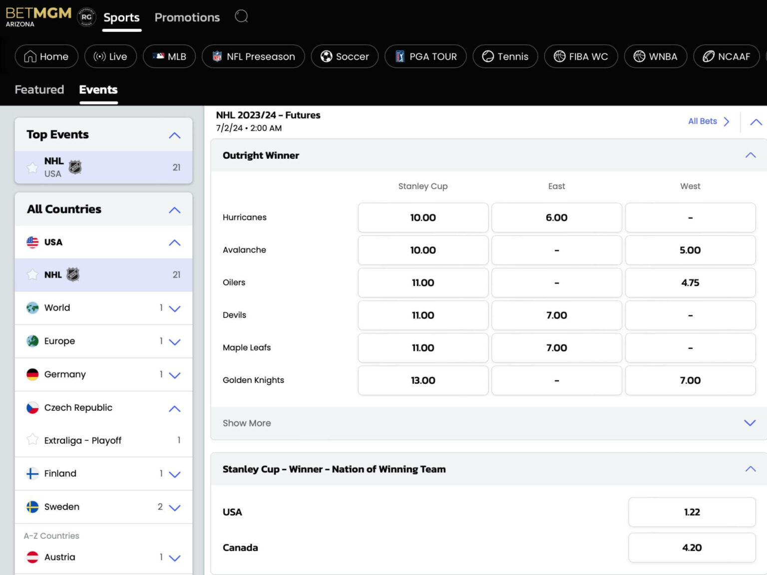Click the Austria flag icon
Viewport: 767px width, 575px height.
32,557
